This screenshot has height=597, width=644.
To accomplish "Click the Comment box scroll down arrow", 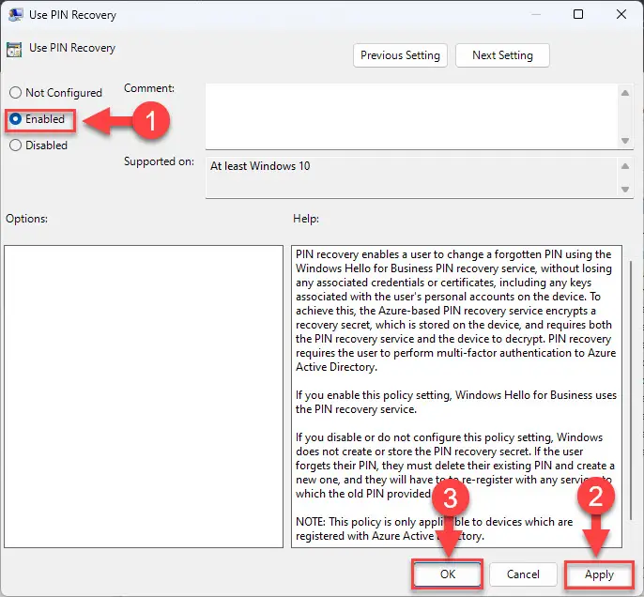I will click(x=625, y=140).
